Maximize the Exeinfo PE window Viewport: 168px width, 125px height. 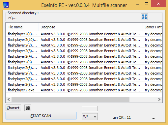[x=147, y=4]
